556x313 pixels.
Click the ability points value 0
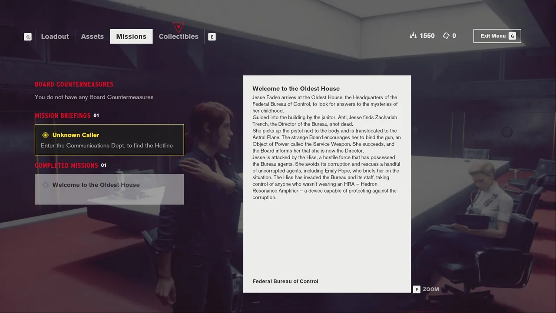(454, 36)
